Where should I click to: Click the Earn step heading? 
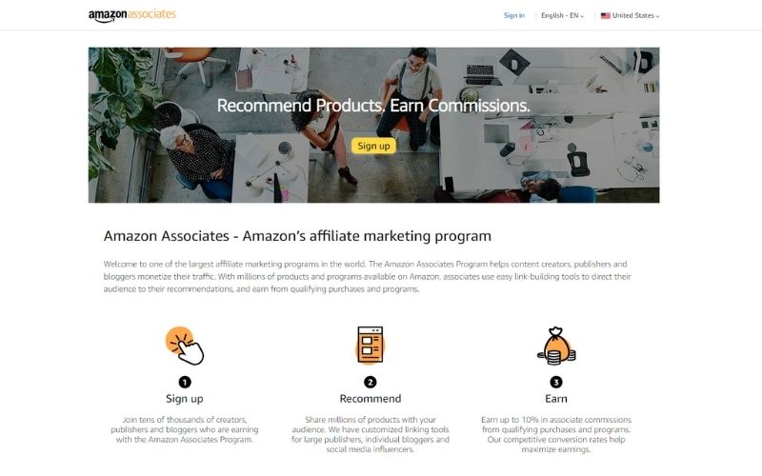(x=556, y=398)
